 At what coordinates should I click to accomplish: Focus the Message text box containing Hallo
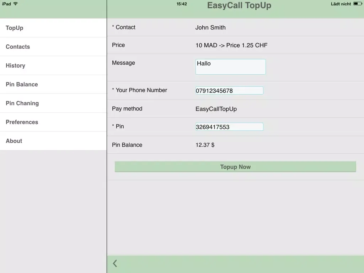(230, 67)
